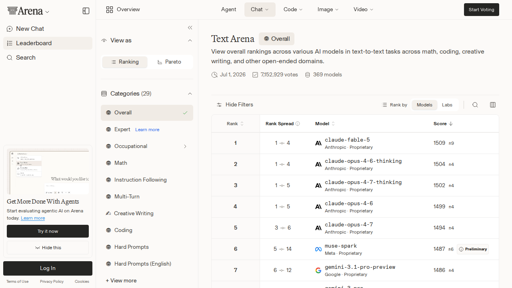Open the claude-opus-4-6-thinking model
512x288 pixels.
(x=363, y=161)
